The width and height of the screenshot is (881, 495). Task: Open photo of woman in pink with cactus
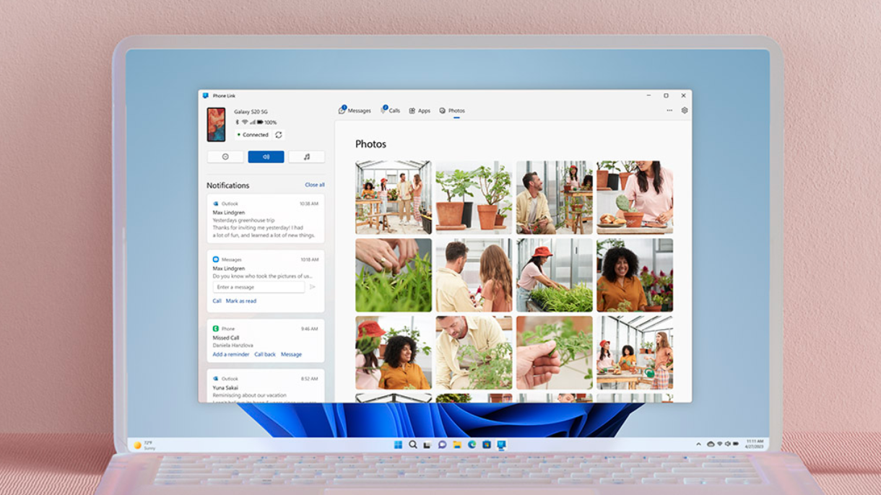[635, 198]
